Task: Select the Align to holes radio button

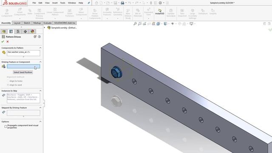Action: 8,81
